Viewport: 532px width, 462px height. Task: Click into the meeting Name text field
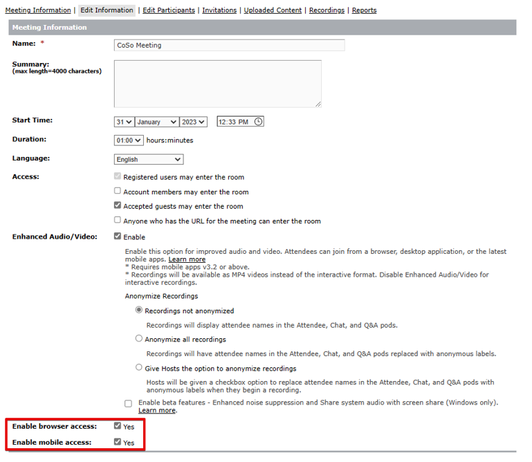point(230,46)
